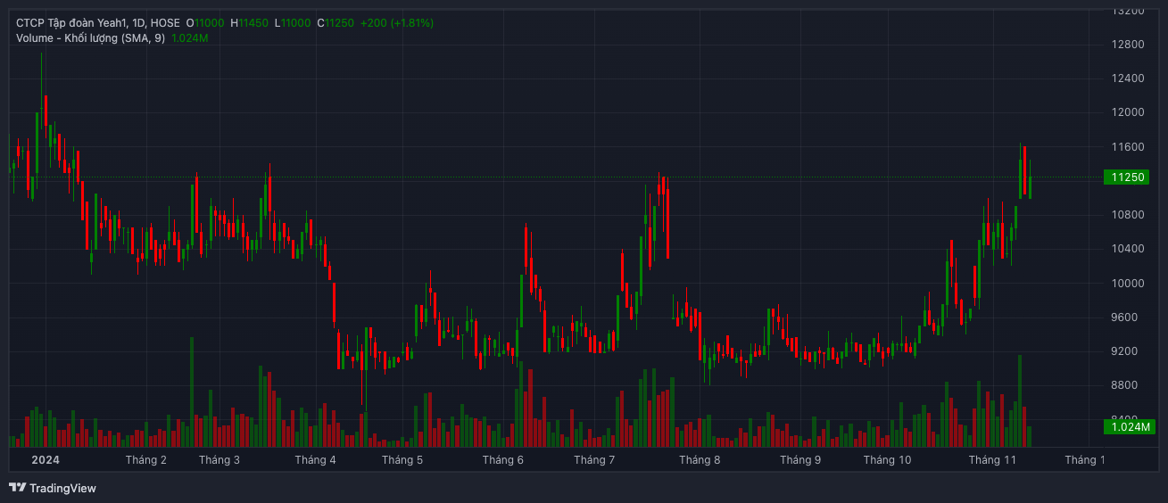Click Tháng 3 on the time axis
Viewport: 1168px width, 503px height.
219,460
